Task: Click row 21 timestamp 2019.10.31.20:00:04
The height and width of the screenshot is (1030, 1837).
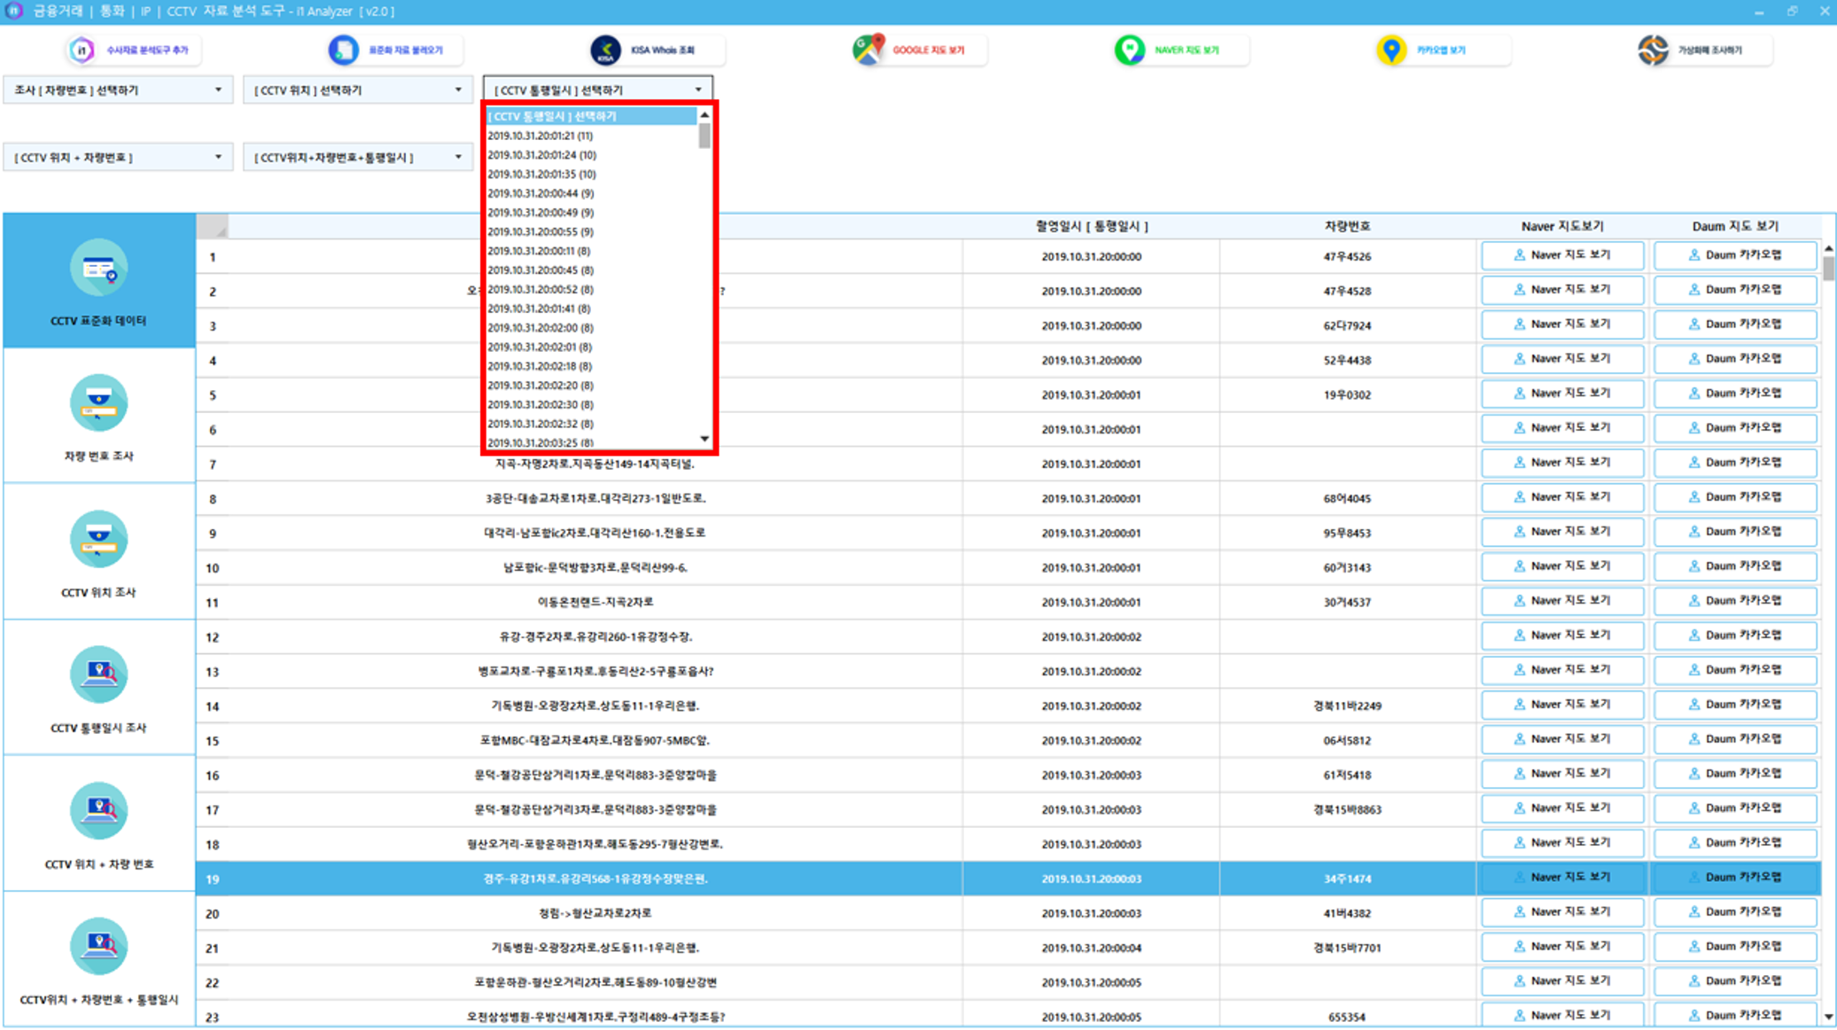Action: (x=1091, y=948)
